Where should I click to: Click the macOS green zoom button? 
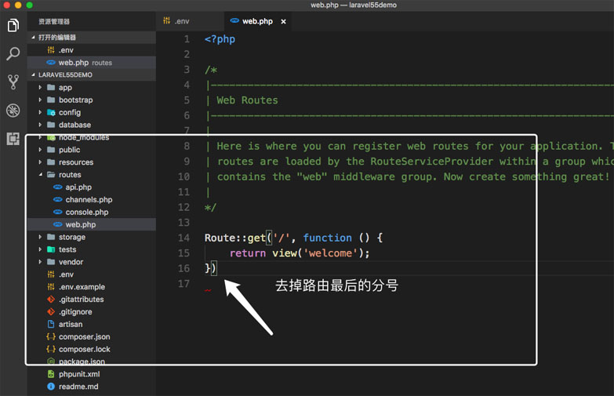click(29, 5)
